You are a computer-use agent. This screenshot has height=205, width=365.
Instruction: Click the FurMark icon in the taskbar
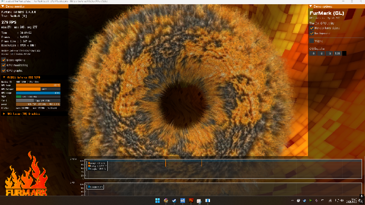[191, 200]
